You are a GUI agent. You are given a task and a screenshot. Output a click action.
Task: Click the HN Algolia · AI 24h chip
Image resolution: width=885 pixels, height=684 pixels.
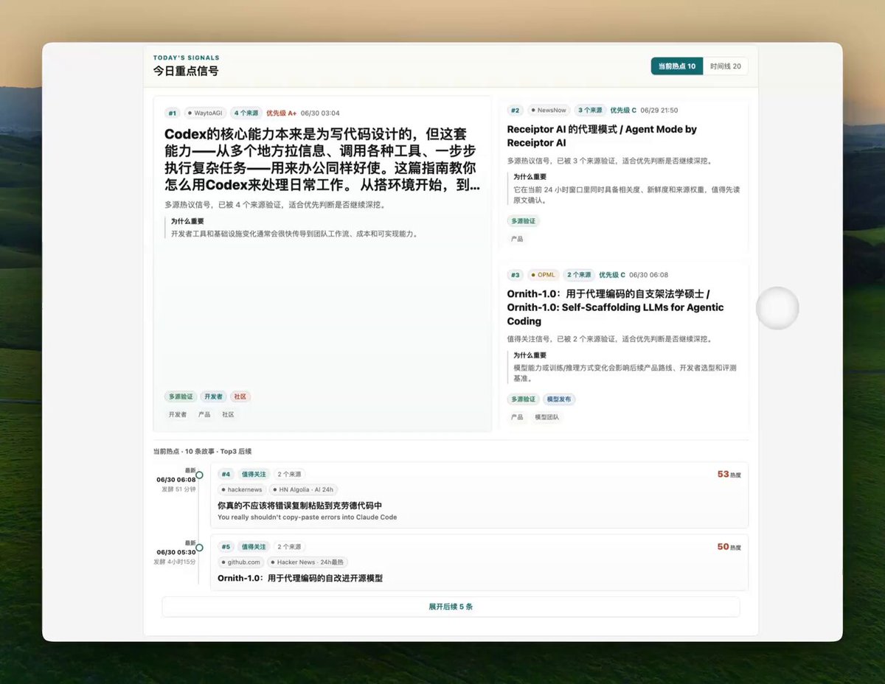pyautogui.click(x=304, y=489)
